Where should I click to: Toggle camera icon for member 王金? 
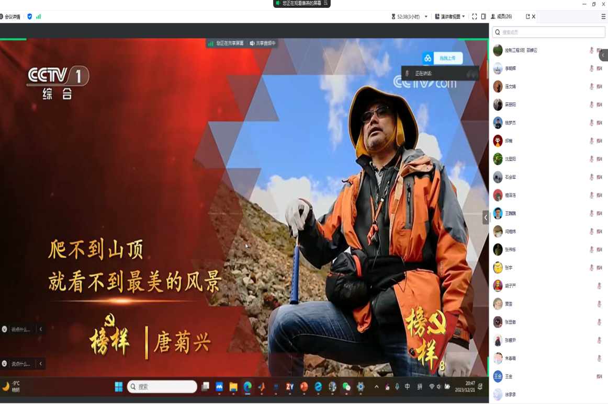pos(599,376)
